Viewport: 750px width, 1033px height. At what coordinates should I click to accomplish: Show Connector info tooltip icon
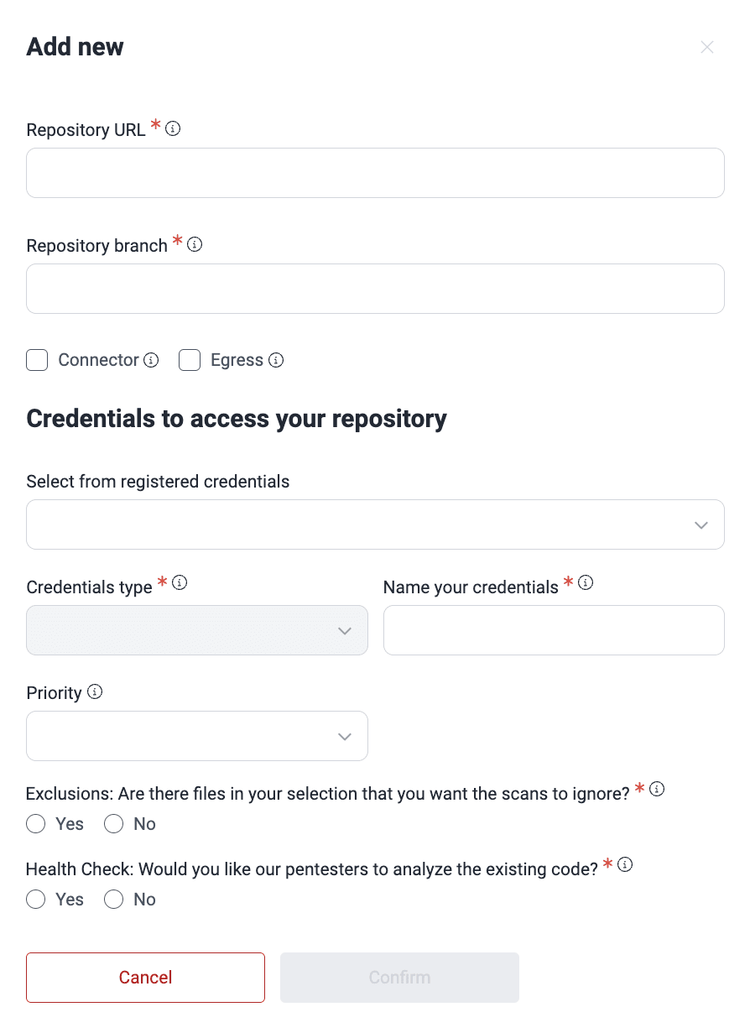[151, 360]
